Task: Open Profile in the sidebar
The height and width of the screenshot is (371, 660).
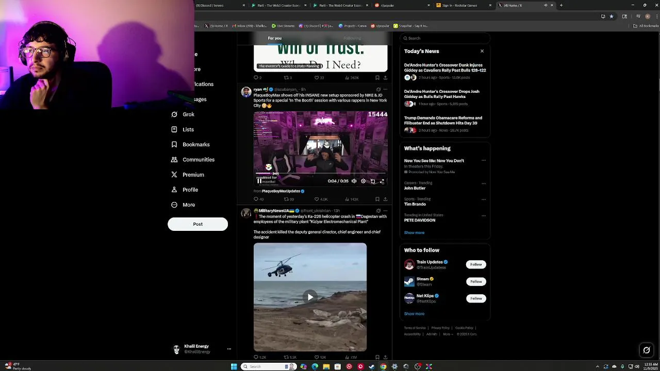Action: (x=185, y=190)
